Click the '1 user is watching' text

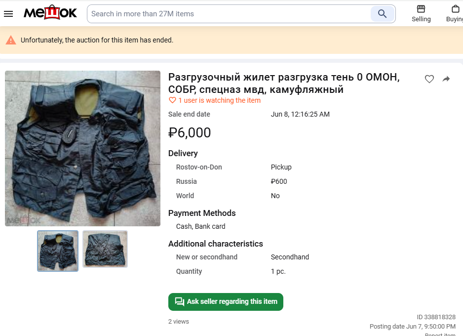[x=219, y=100]
